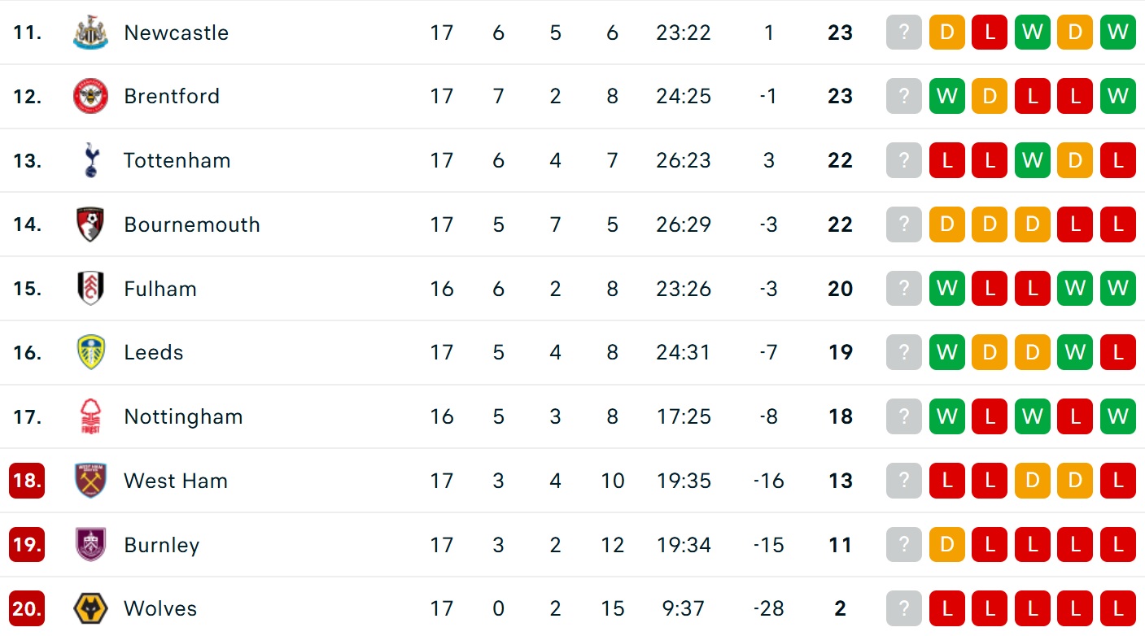Click the Nottingham Forest crest icon
This screenshot has height=636, width=1145.
[x=90, y=417]
